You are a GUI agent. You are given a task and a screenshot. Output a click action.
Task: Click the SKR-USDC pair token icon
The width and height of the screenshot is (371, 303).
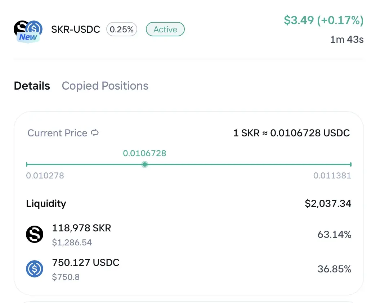coord(28,28)
